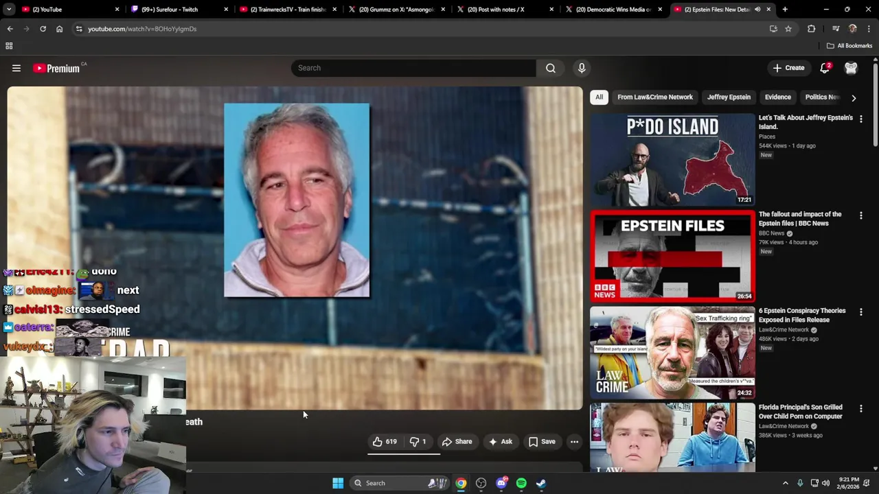Click the address bar URL
The width and height of the screenshot is (879, 494).
(x=142, y=29)
